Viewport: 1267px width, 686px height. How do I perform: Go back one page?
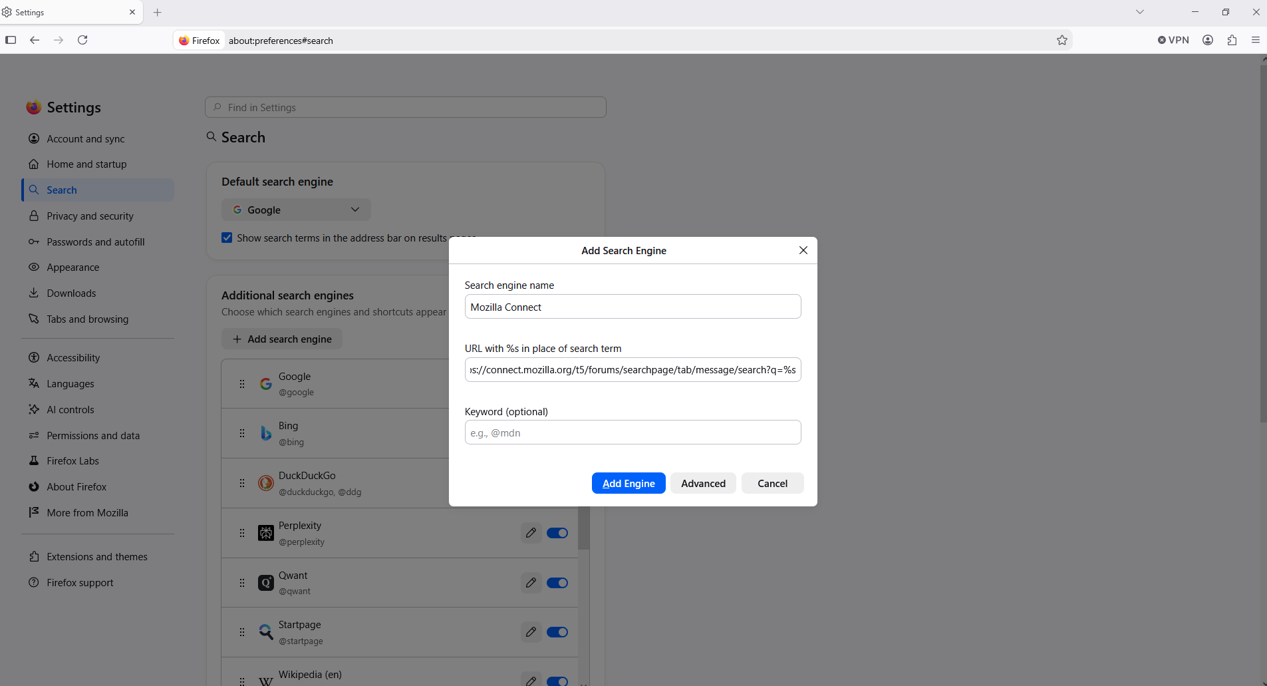[x=35, y=40]
